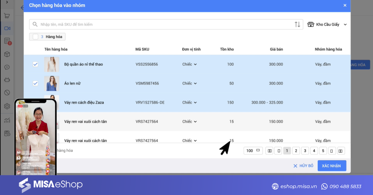Expand the Chiếc unit dropdown for Áo len nữ
Screen dimensions: 373x195
point(190,83)
